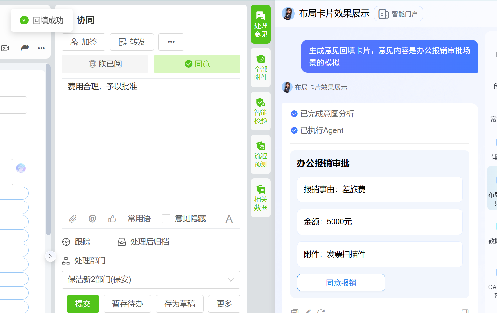Open the 流程预测 sidebar panel

pos(261,155)
